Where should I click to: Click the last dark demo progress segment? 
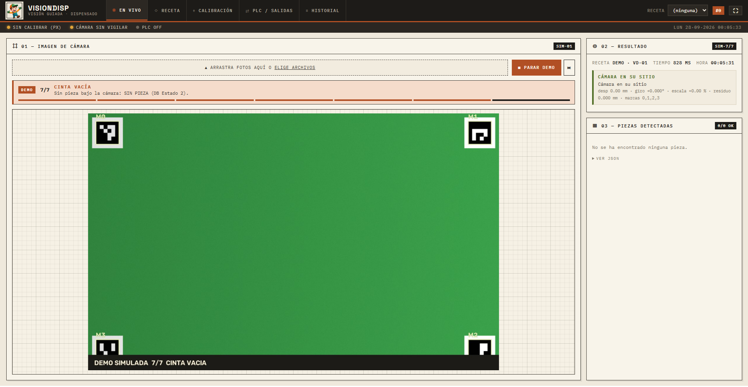(531, 100)
